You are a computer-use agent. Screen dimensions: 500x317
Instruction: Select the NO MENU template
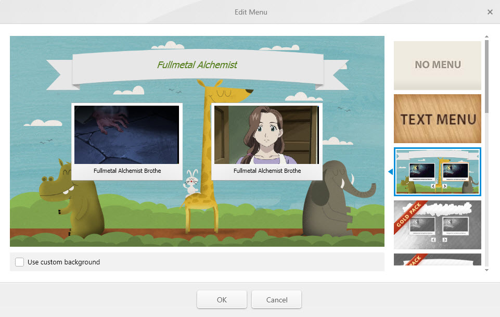(437, 66)
